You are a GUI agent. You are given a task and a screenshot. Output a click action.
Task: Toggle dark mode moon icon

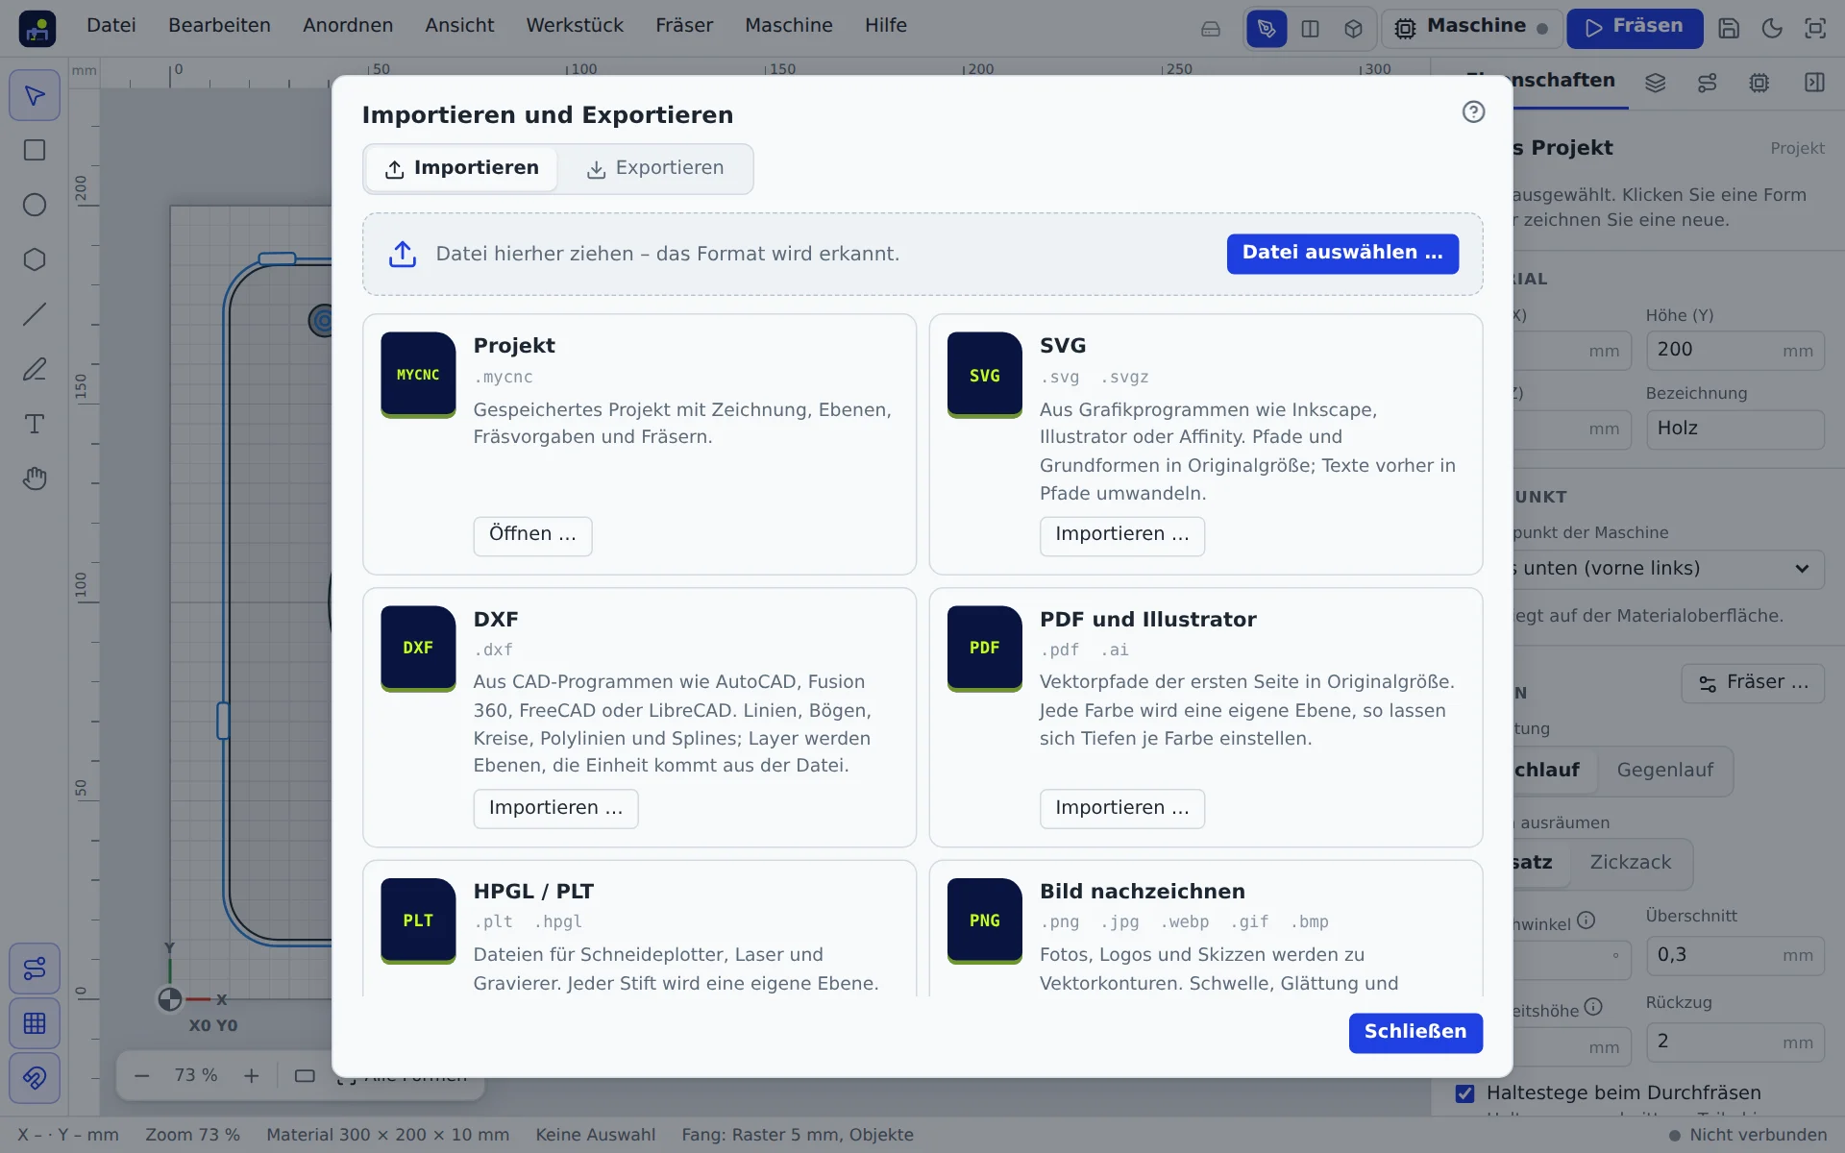1772,29
